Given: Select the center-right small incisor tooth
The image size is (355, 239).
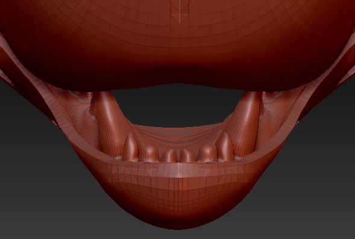Looking at the screenshot, I should 187,155.
